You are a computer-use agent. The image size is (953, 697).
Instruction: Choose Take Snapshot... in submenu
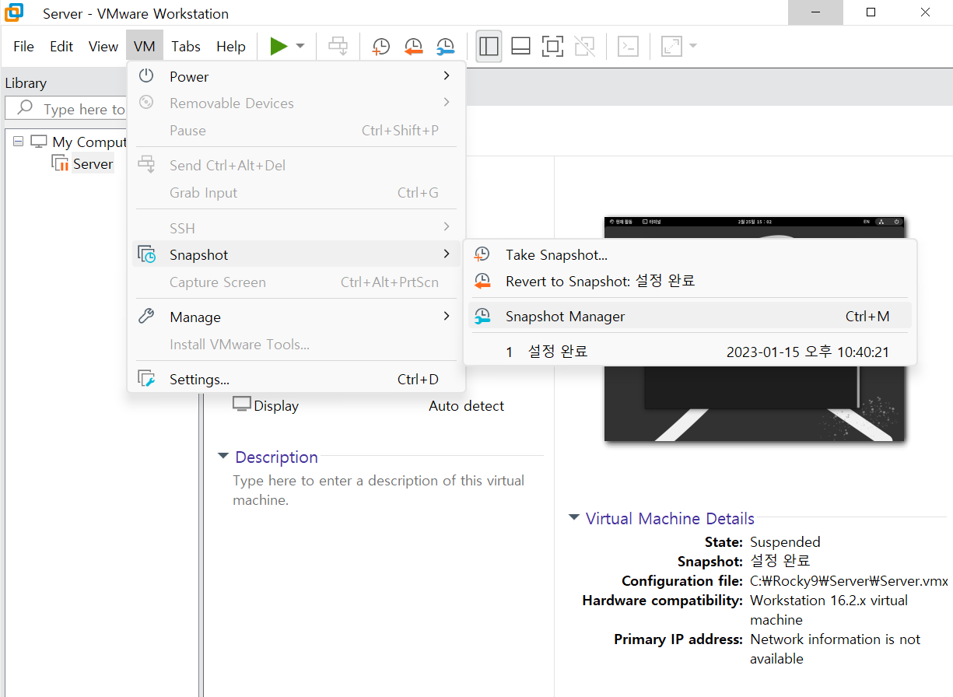pos(690,255)
